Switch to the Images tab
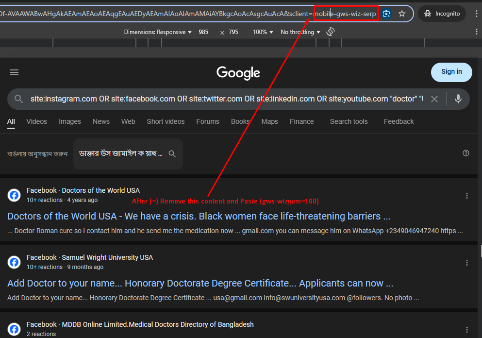The height and width of the screenshot is (338, 482). pos(70,121)
